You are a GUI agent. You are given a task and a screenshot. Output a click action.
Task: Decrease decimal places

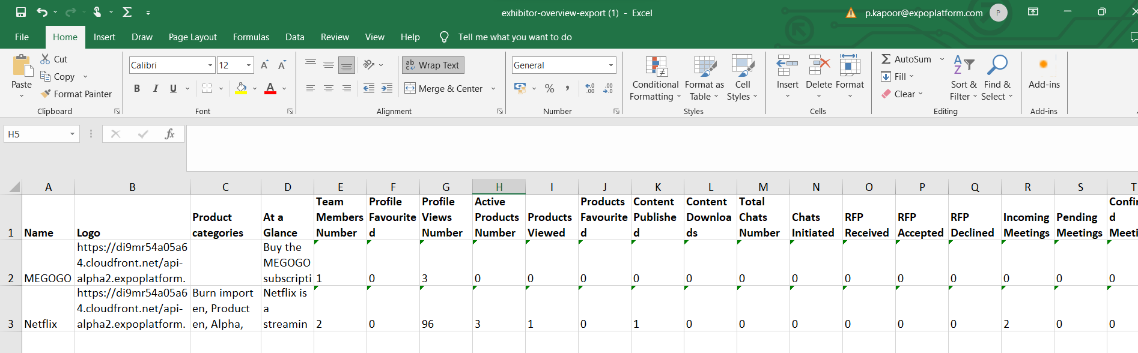[x=608, y=88]
